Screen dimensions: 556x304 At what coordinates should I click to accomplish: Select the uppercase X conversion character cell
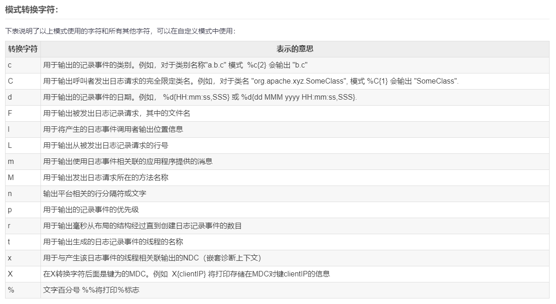(x=23, y=274)
